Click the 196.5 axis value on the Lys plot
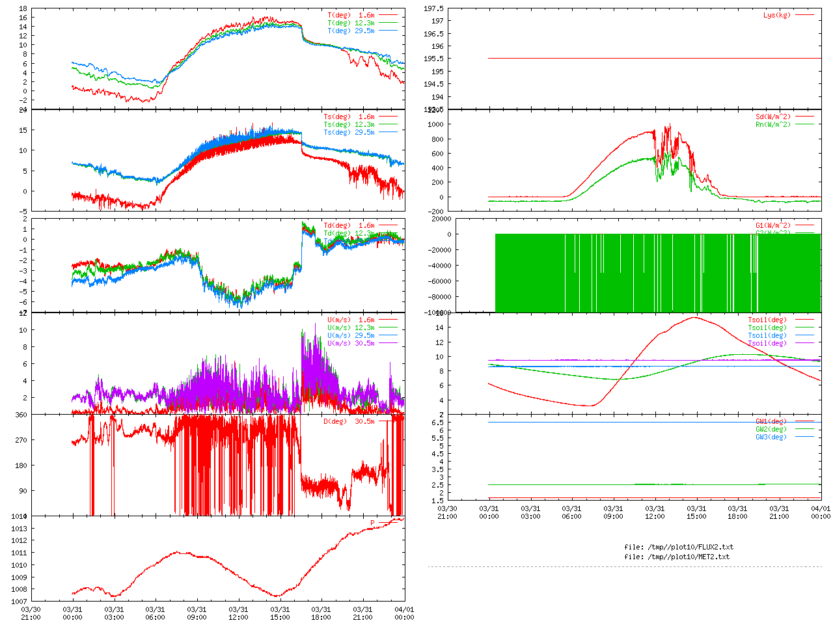The width and height of the screenshot is (833, 625). tap(433, 34)
